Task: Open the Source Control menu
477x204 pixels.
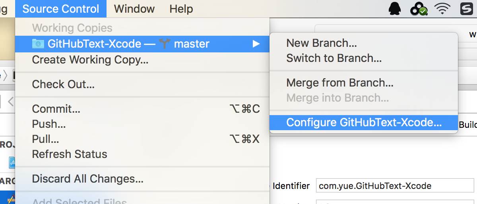Action: point(61,9)
